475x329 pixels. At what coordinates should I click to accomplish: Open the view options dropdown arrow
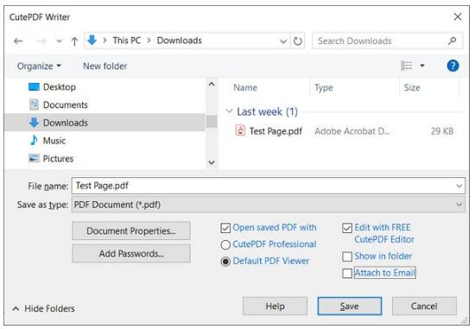coord(422,66)
